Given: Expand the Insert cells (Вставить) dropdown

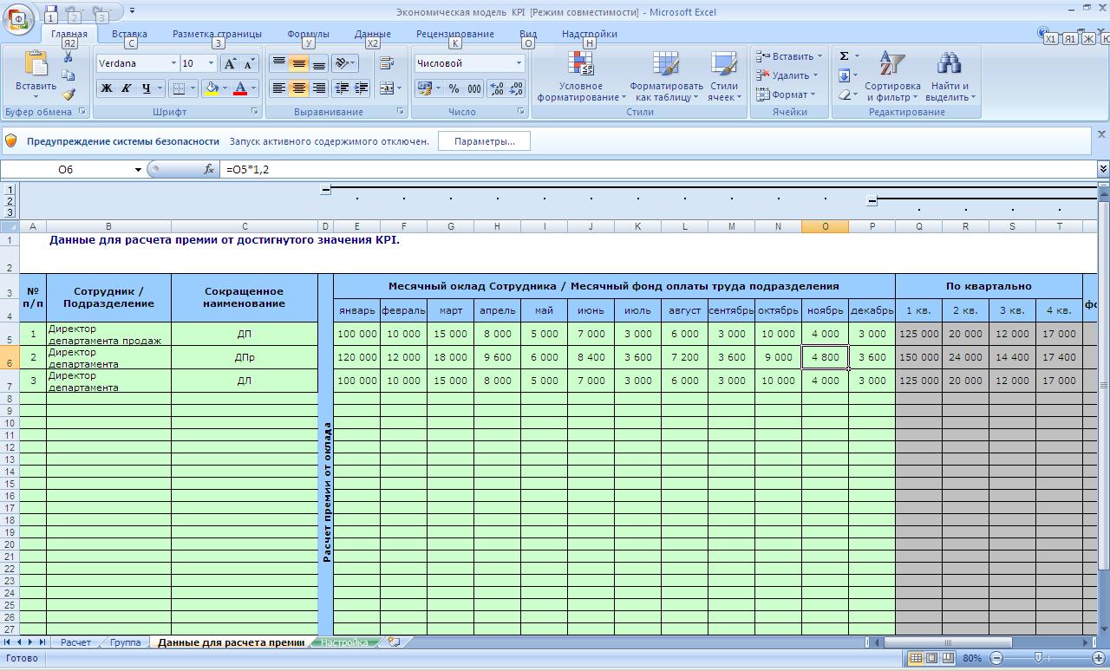Looking at the screenshot, I should 819,56.
